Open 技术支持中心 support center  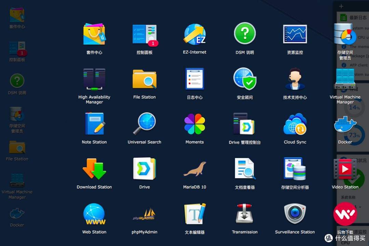click(x=295, y=79)
